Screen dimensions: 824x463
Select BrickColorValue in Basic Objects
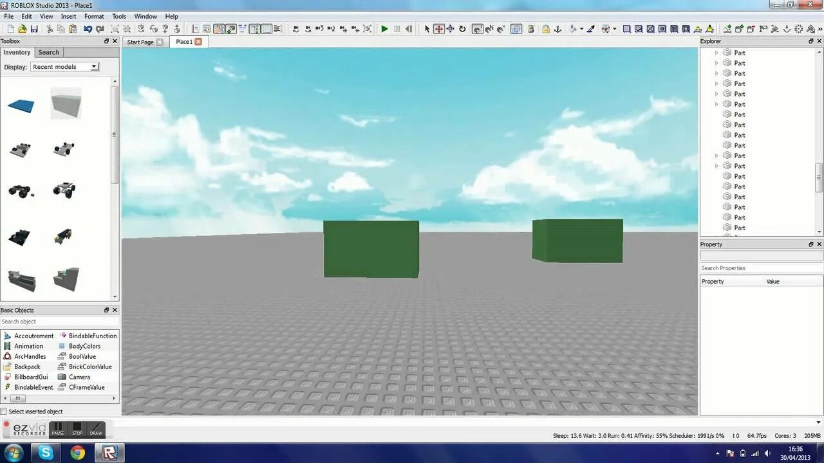pyautogui.click(x=86, y=367)
